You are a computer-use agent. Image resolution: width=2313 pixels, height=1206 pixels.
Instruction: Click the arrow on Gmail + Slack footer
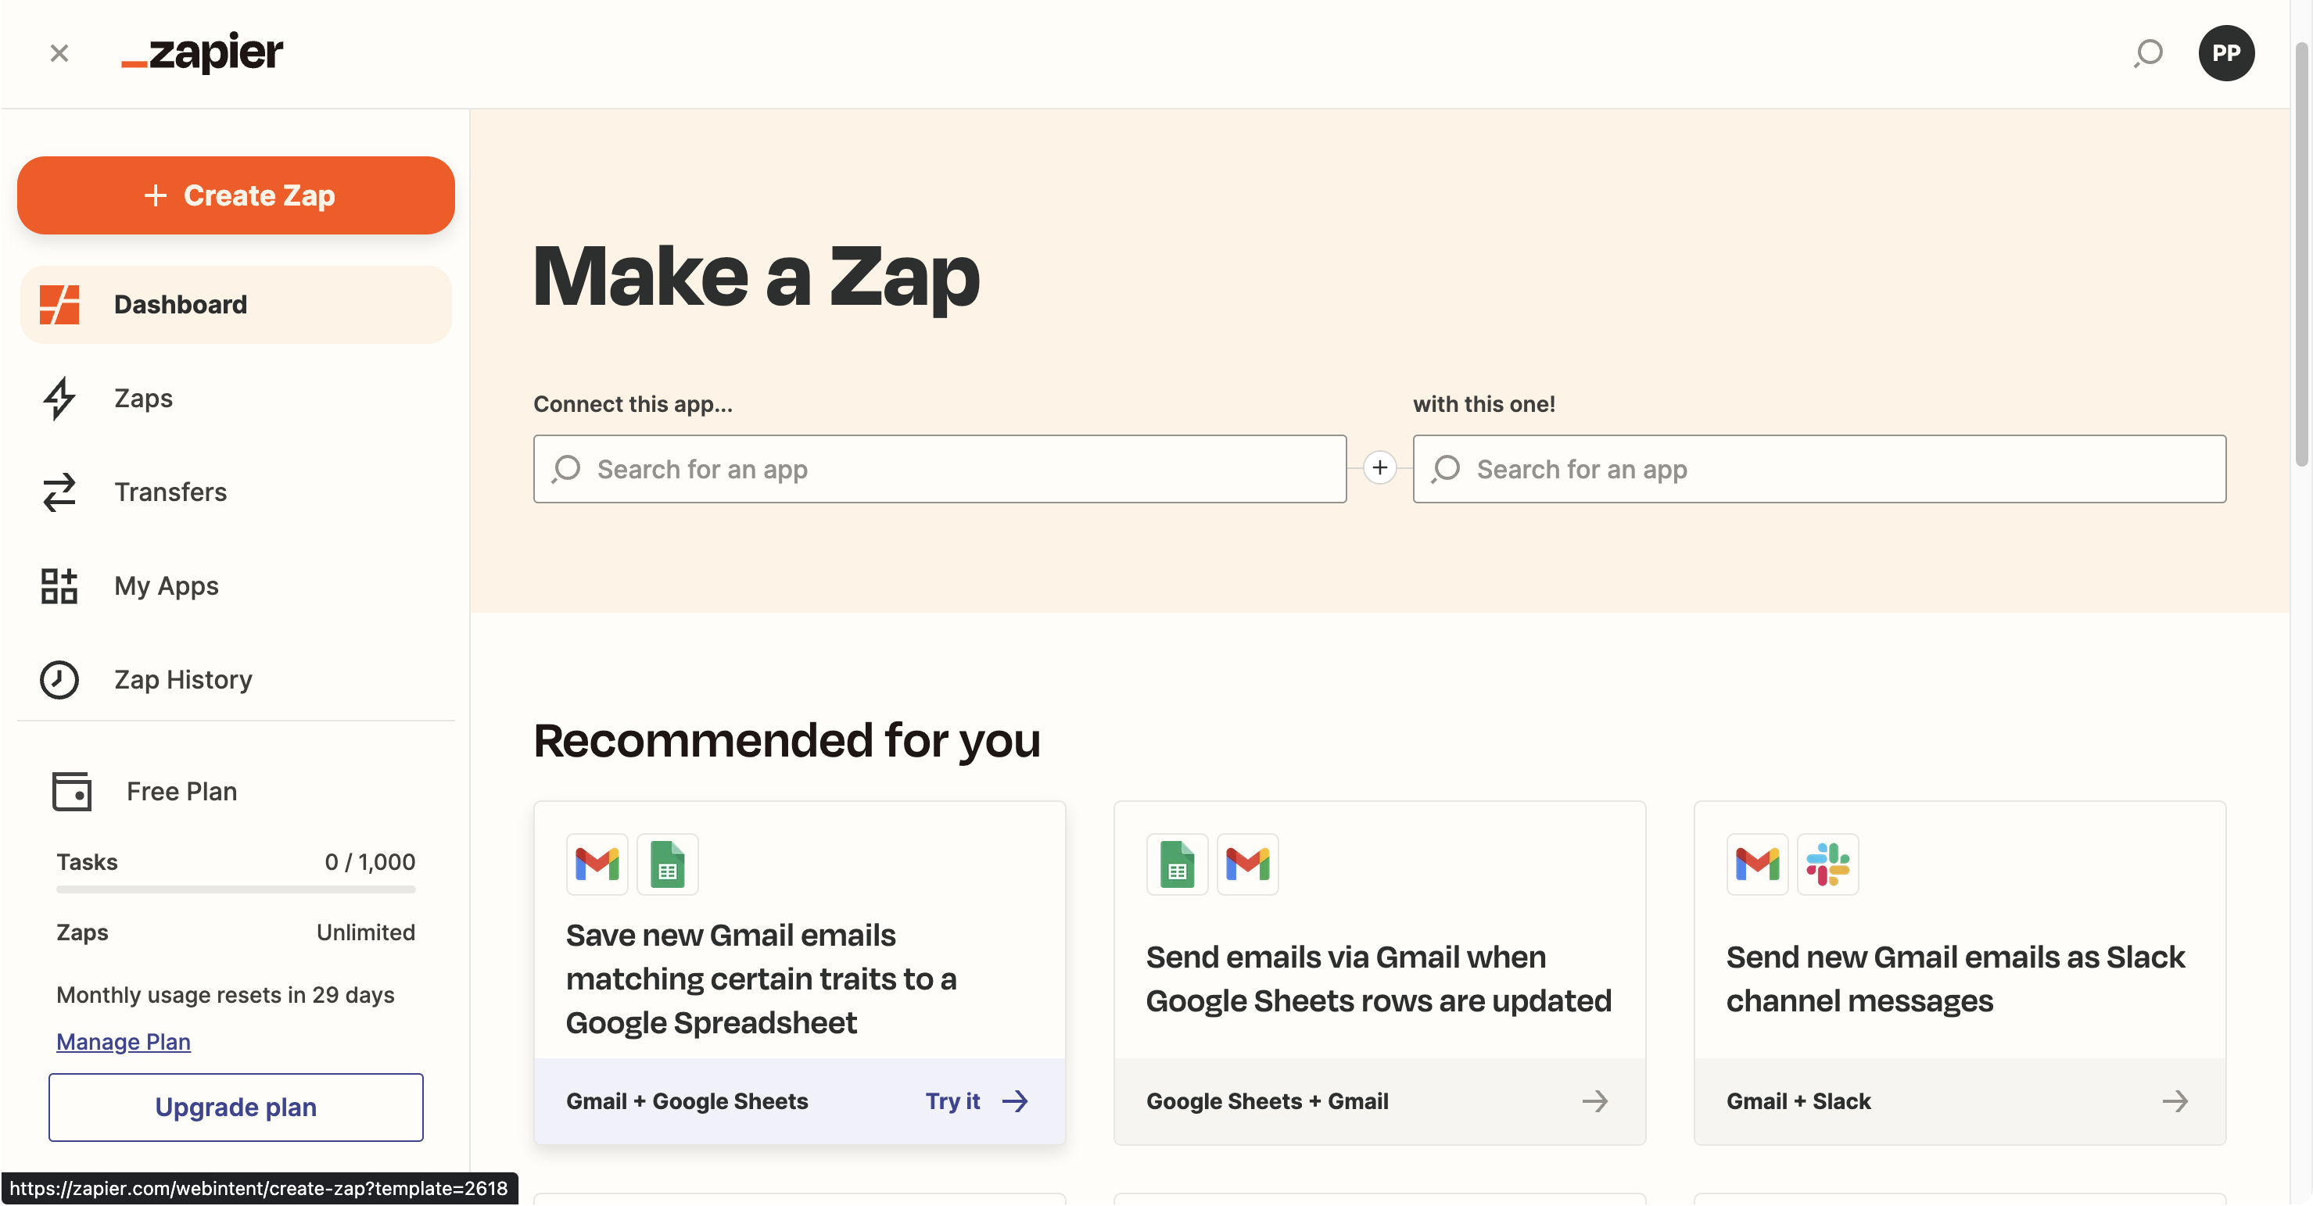pyautogui.click(x=2175, y=1102)
